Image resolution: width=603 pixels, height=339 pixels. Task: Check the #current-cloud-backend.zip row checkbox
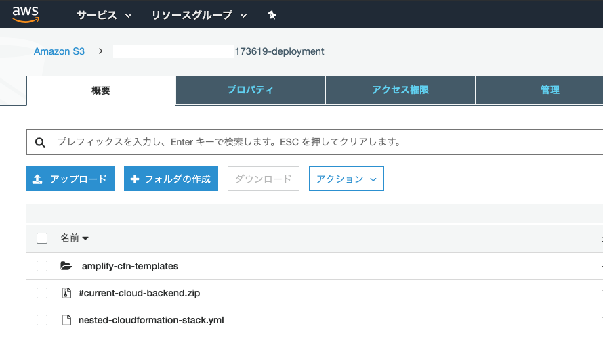pos(42,293)
